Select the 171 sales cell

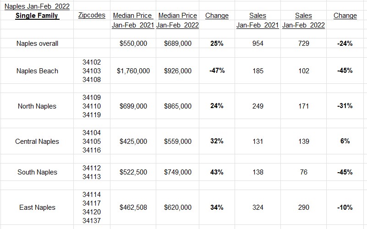(x=304, y=106)
